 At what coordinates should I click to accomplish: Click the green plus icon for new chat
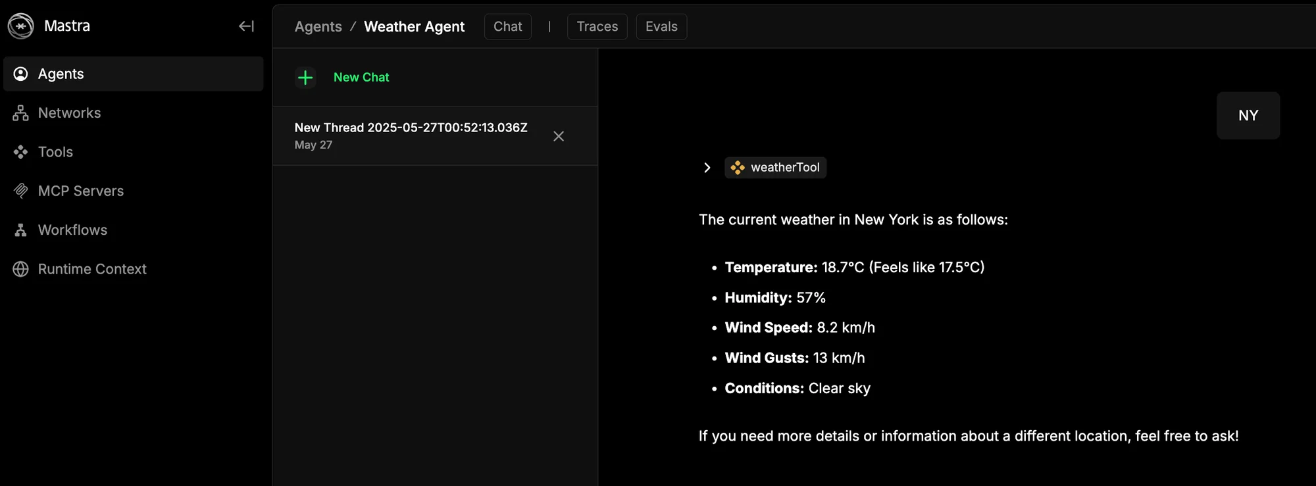point(305,78)
